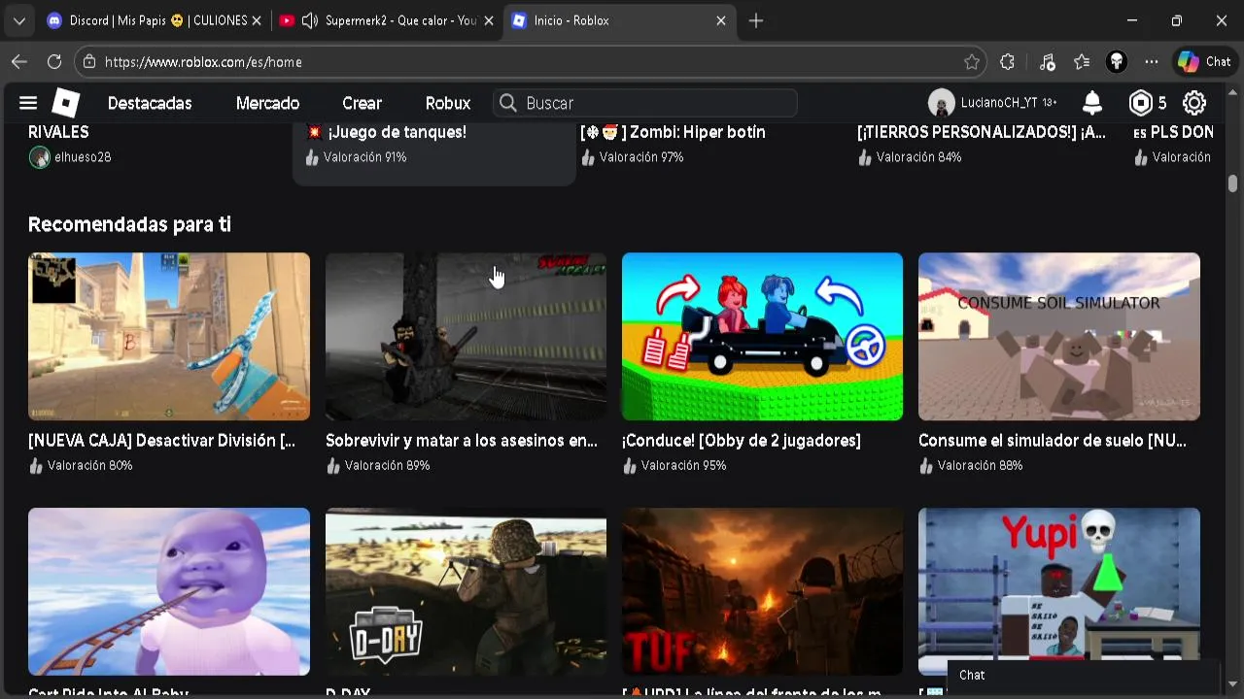Add page to favorites star

click(972, 62)
